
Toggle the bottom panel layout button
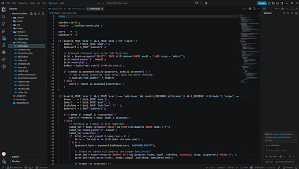coord(277,3)
